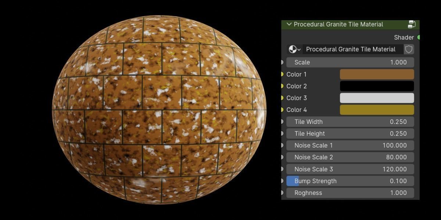
Task: Open the Color 4 gold swatch
Action: [377, 110]
